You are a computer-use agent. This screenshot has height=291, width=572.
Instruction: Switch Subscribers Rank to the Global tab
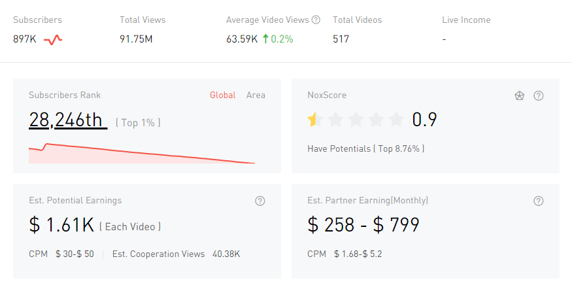222,95
